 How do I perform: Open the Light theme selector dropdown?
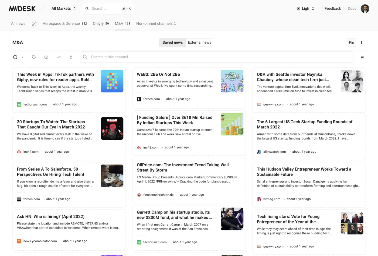[x=305, y=9]
